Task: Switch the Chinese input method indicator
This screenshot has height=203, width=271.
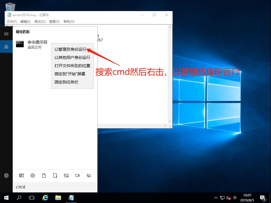Action: (x=235, y=198)
